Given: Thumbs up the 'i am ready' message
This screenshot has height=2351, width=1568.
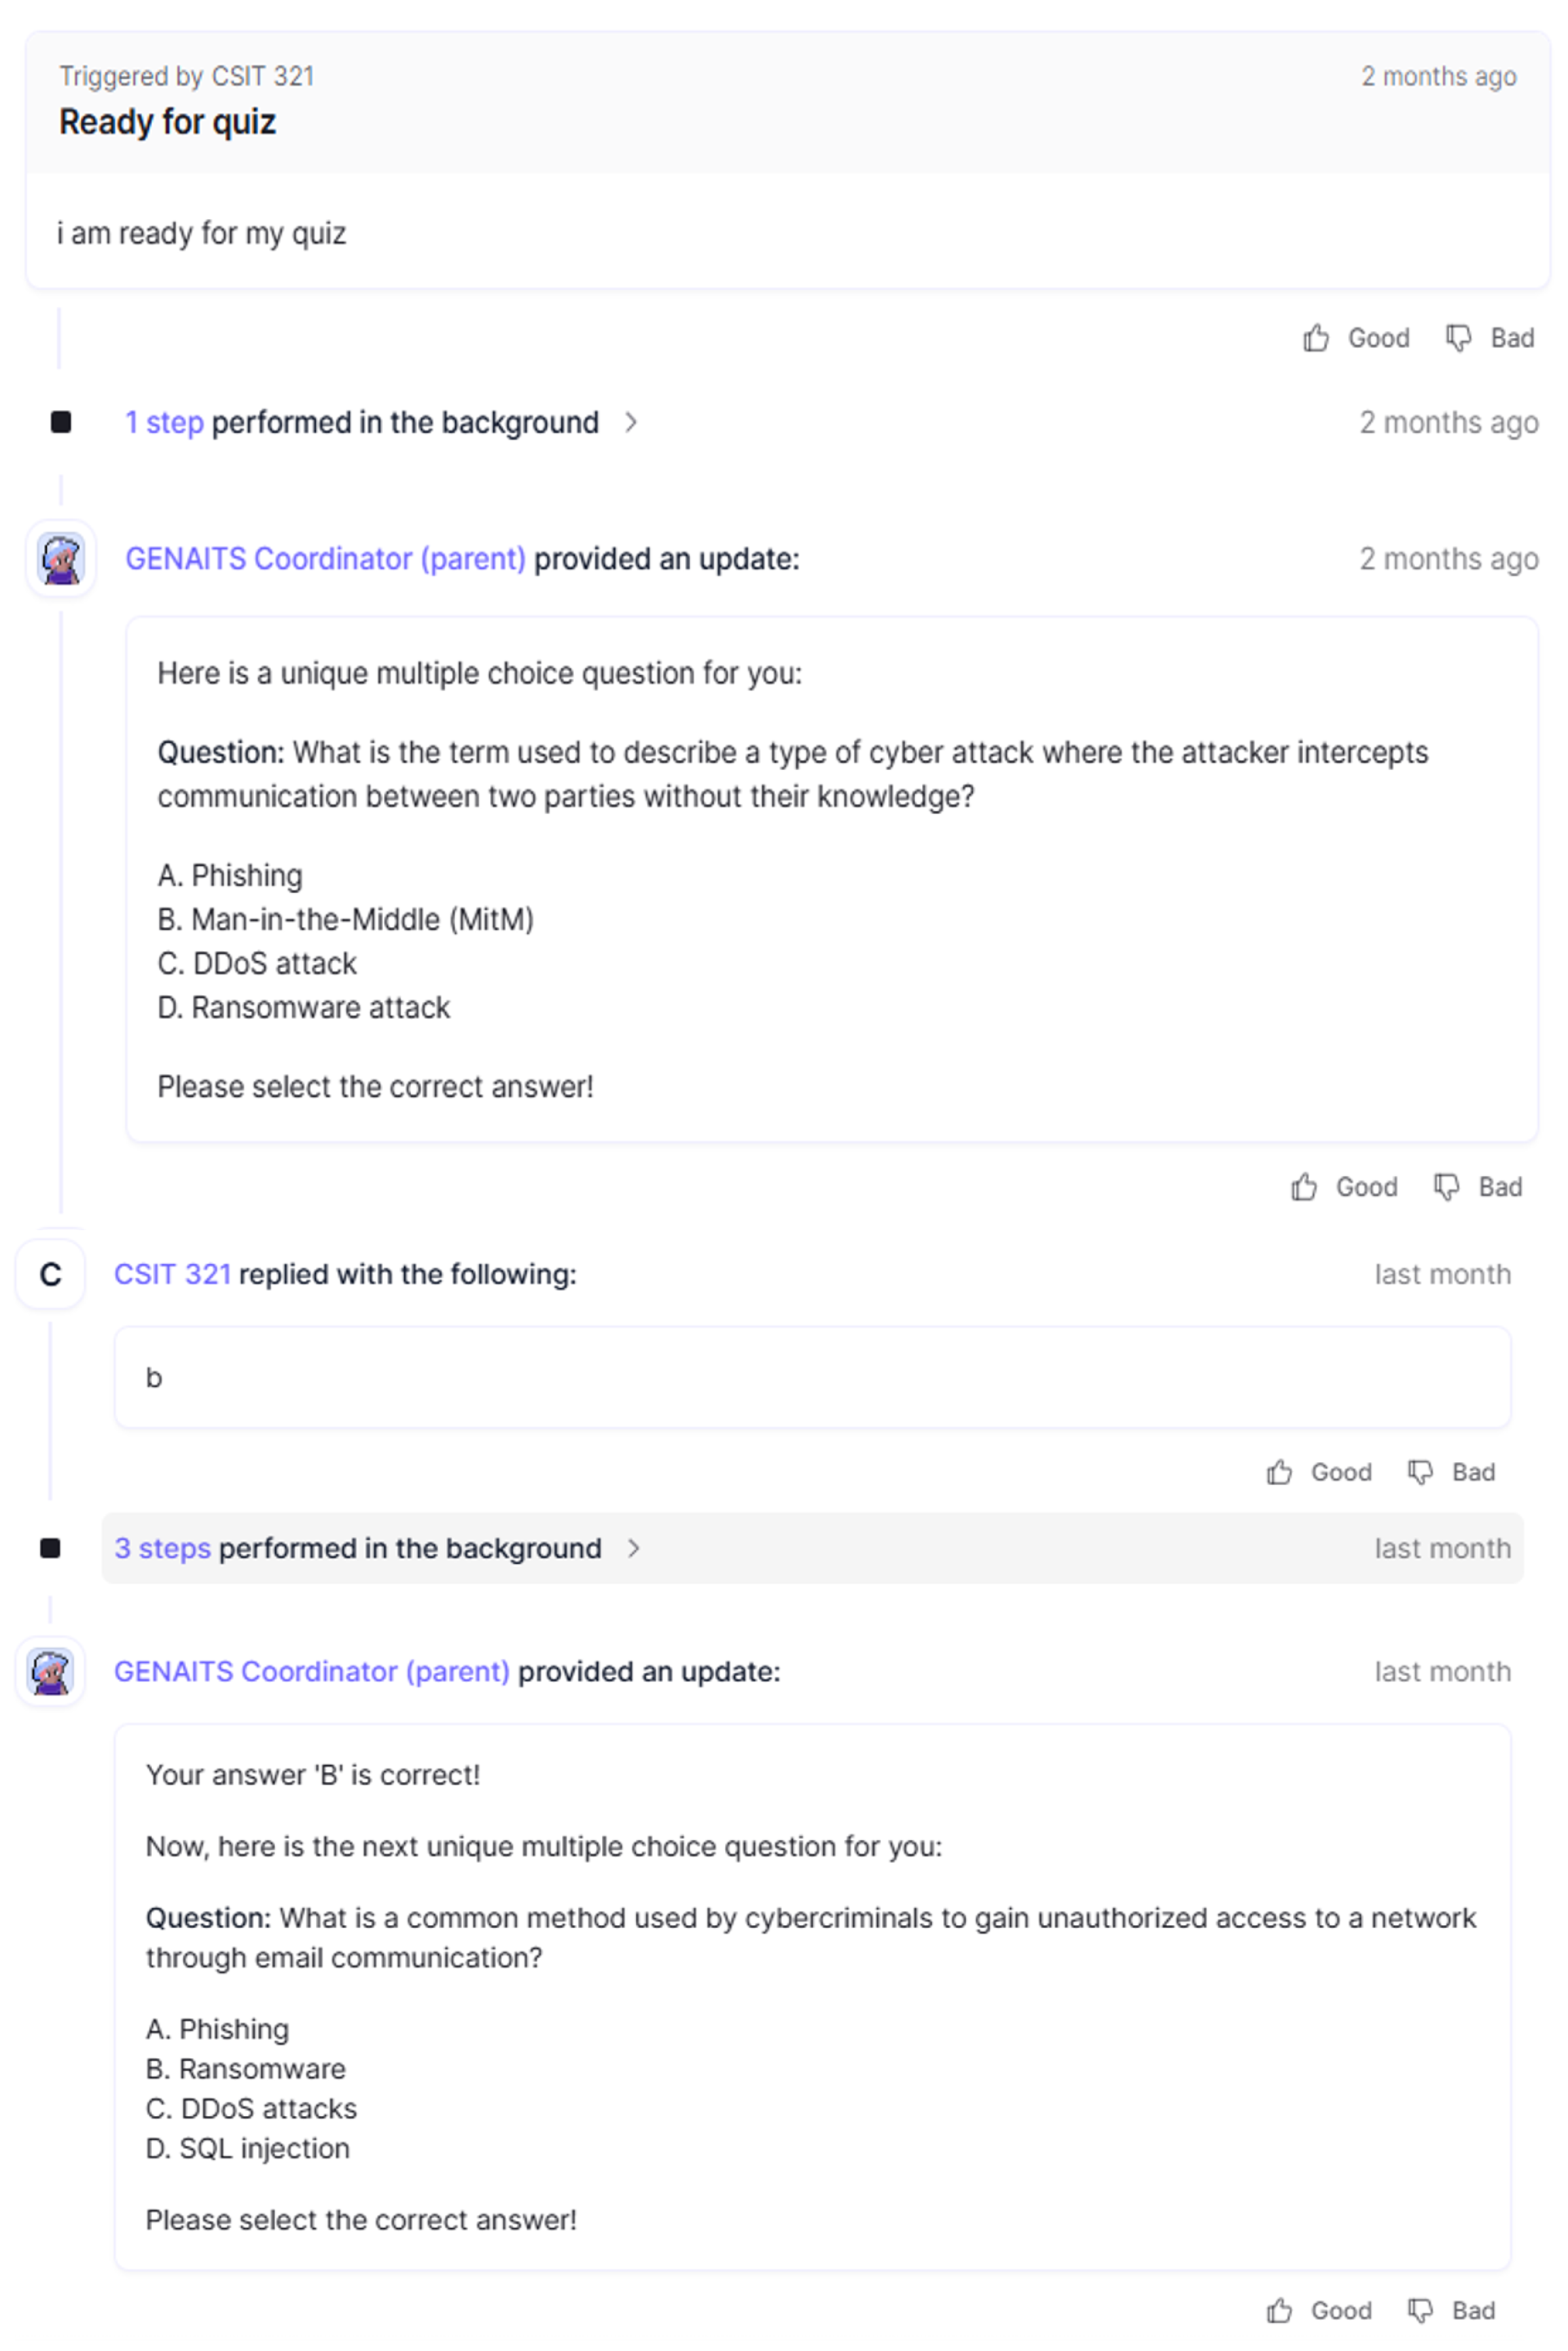Looking at the screenshot, I should [1356, 338].
